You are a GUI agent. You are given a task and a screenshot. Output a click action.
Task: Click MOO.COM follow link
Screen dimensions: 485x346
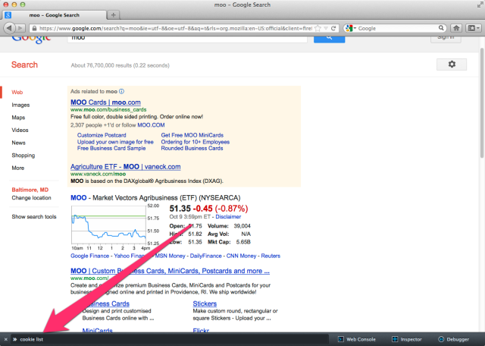[151, 125]
